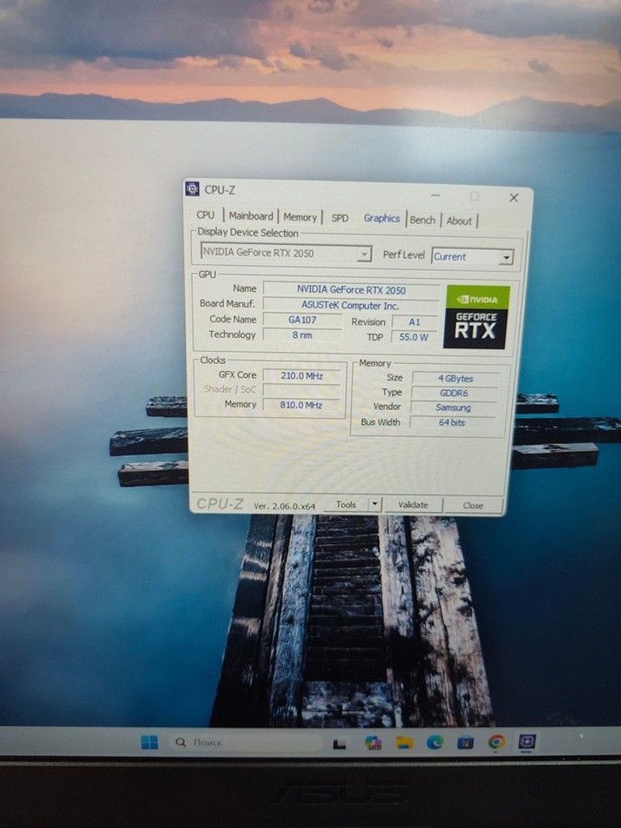Image resolution: width=621 pixels, height=828 pixels.
Task: Click the Tools button
Action: (346, 505)
